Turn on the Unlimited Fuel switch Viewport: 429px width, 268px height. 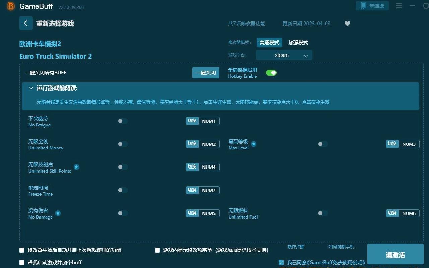(323, 213)
